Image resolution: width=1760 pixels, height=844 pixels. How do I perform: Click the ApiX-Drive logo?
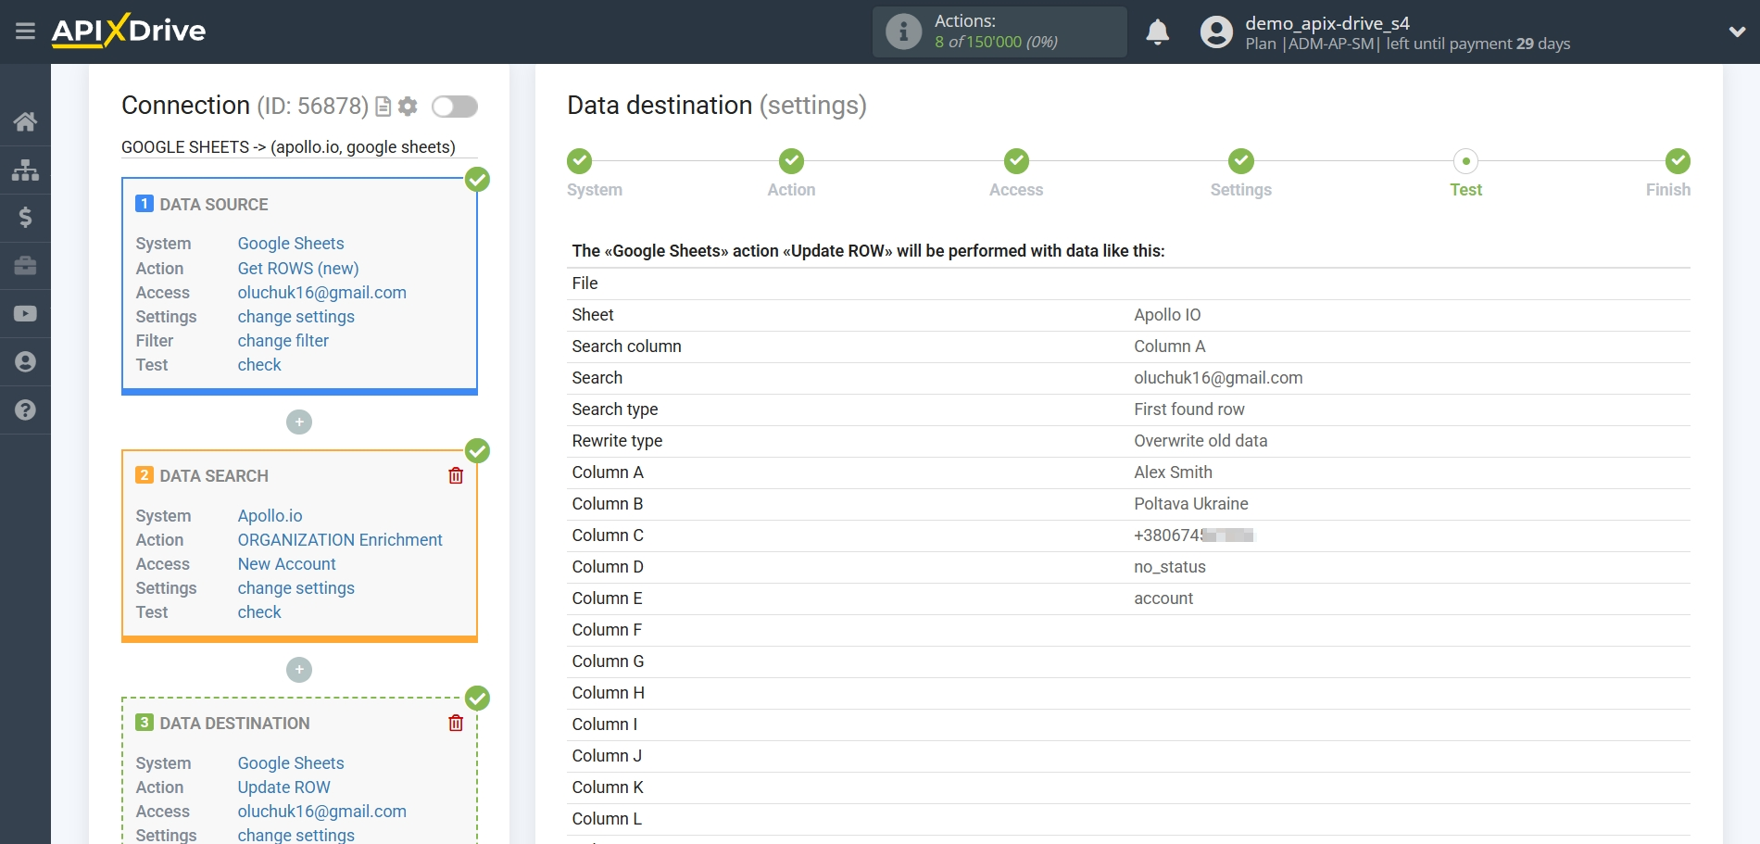point(130,31)
